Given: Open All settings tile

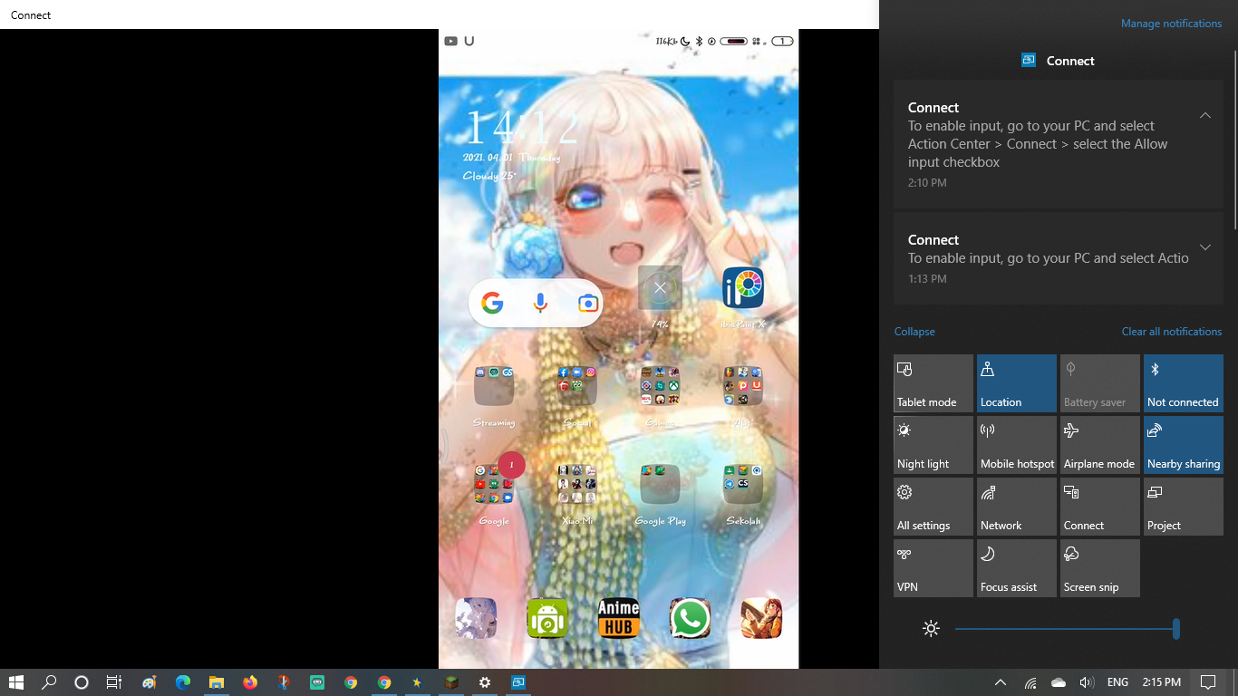Looking at the screenshot, I should pos(933,507).
